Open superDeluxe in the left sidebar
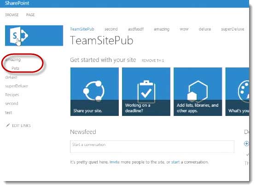This screenshot has height=188, width=256. 17,86
